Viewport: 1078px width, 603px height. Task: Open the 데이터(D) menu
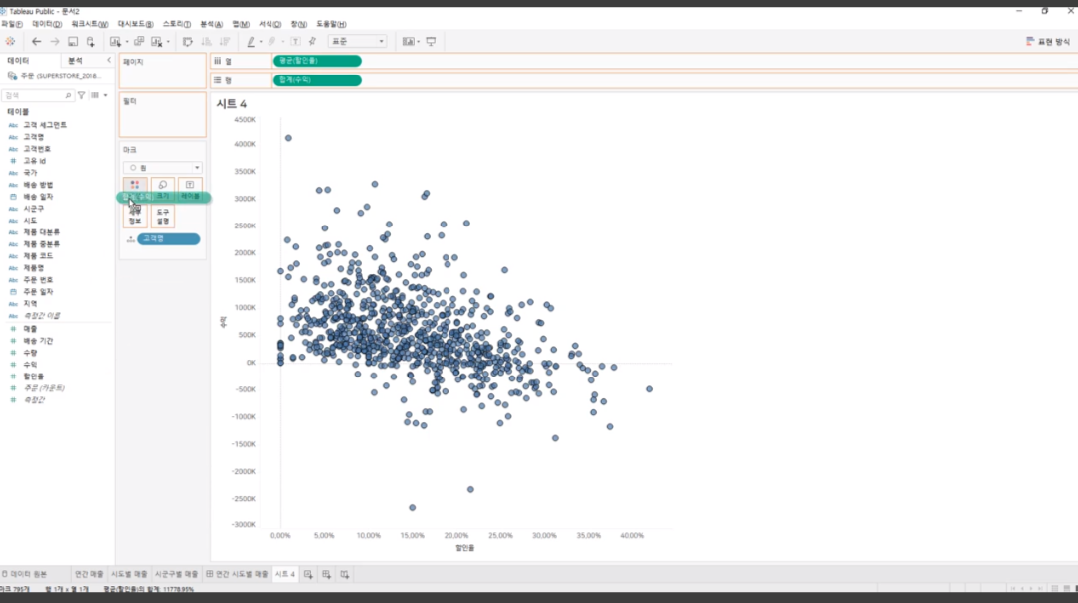47,24
